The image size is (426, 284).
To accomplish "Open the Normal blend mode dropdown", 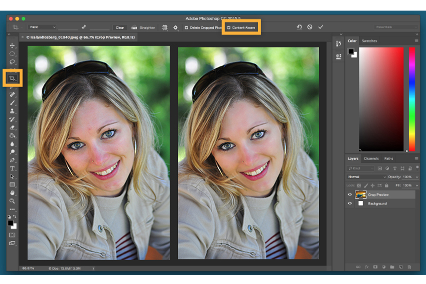I will 366,177.
